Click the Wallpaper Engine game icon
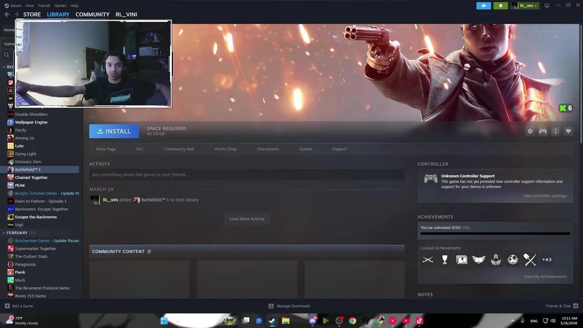Viewport: 583px width, 328px height. point(10,122)
